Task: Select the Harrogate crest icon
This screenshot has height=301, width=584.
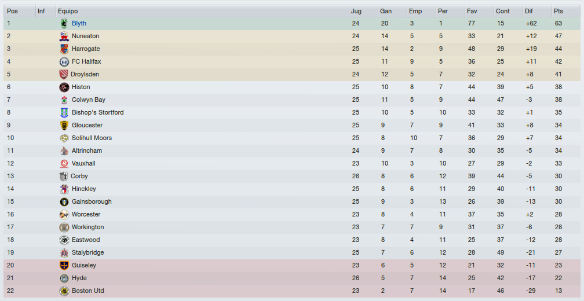Action: pyautogui.click(x=64, y=49)
